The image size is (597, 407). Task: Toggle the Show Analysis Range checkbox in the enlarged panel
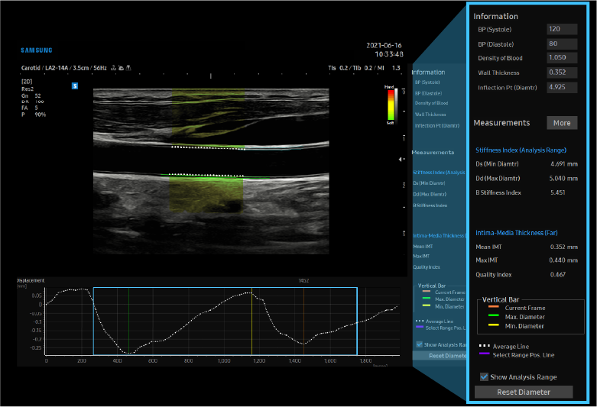pyautogui.click(x=484, y=377)
